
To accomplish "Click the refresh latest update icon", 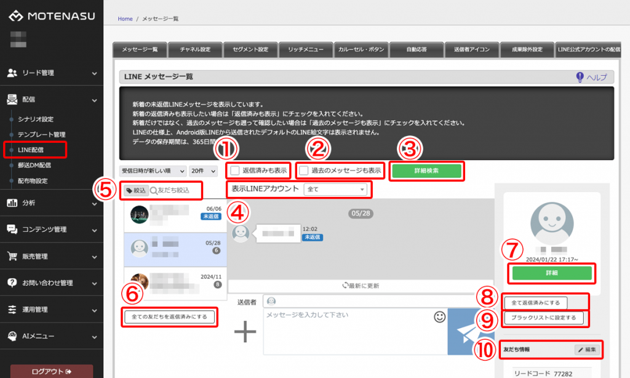I will click(346, 286).
